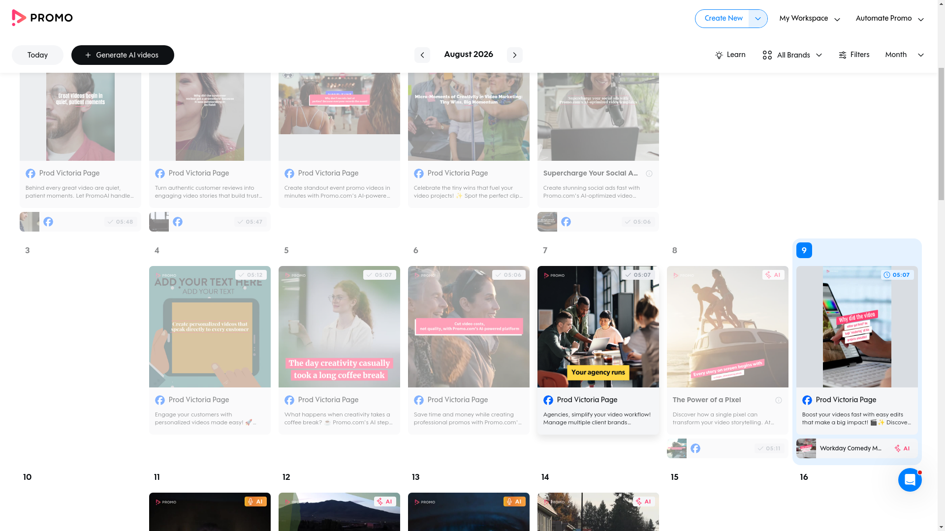Click "The Power of a Pixel" title
This screenshot has width=945, height=531.
pos(707,400)
